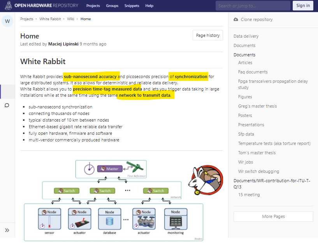Go to Snippets in the navbar
This screenshot has width=318, height=249.
(132, 6)
